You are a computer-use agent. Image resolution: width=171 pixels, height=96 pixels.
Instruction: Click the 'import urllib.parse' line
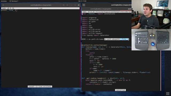(91, 31)
